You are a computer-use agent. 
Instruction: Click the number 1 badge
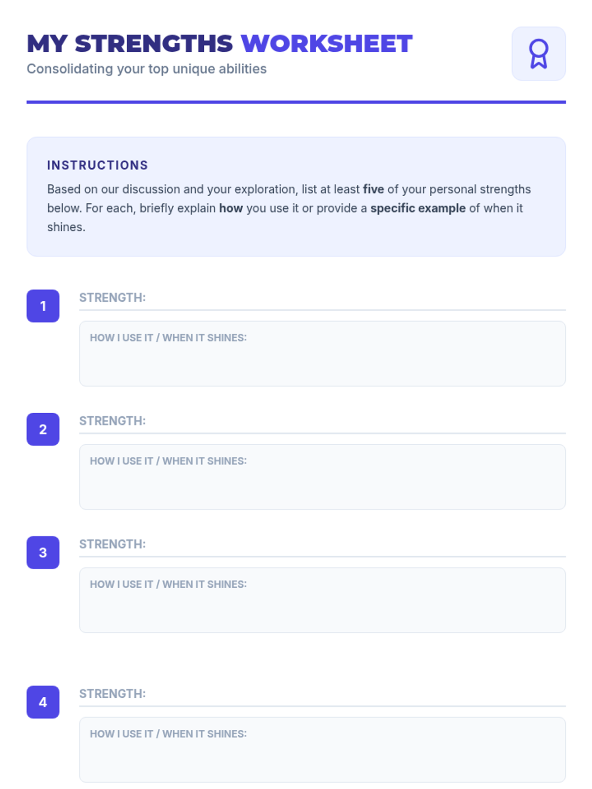[x=43, y=306]
